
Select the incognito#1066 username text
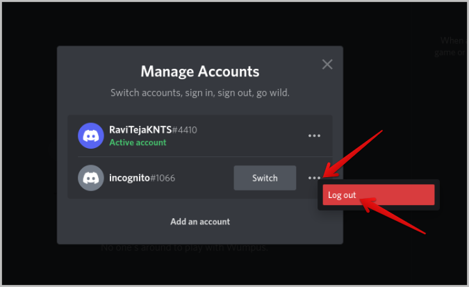click(142, 178)
